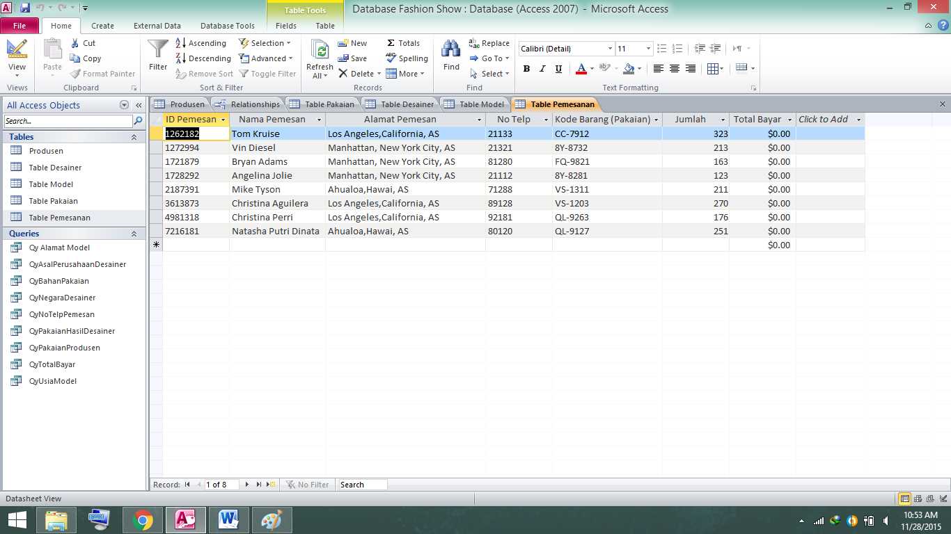Sort Descending
Screen dimensions: 951x534
click(x=203, y=58)
